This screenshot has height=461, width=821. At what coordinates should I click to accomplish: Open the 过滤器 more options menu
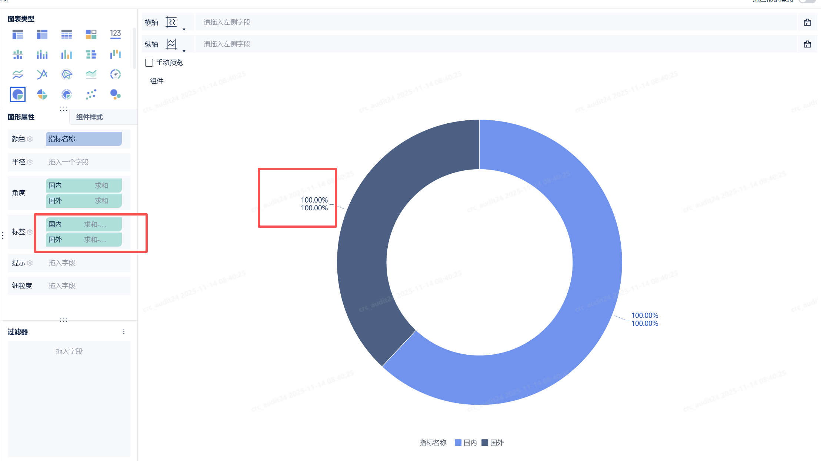[x=124, y=332]
